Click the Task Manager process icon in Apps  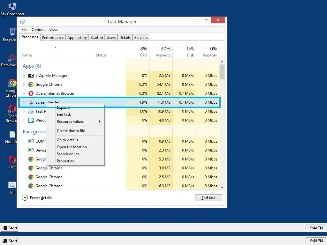click(31, 111)
